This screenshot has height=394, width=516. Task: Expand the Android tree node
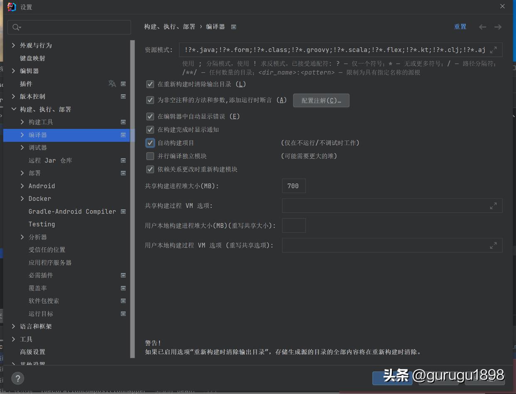(x=22, y=186)
